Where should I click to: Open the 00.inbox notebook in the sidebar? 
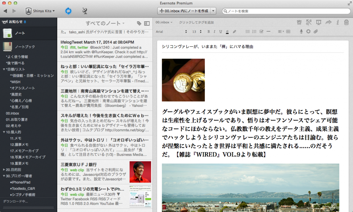12,113
